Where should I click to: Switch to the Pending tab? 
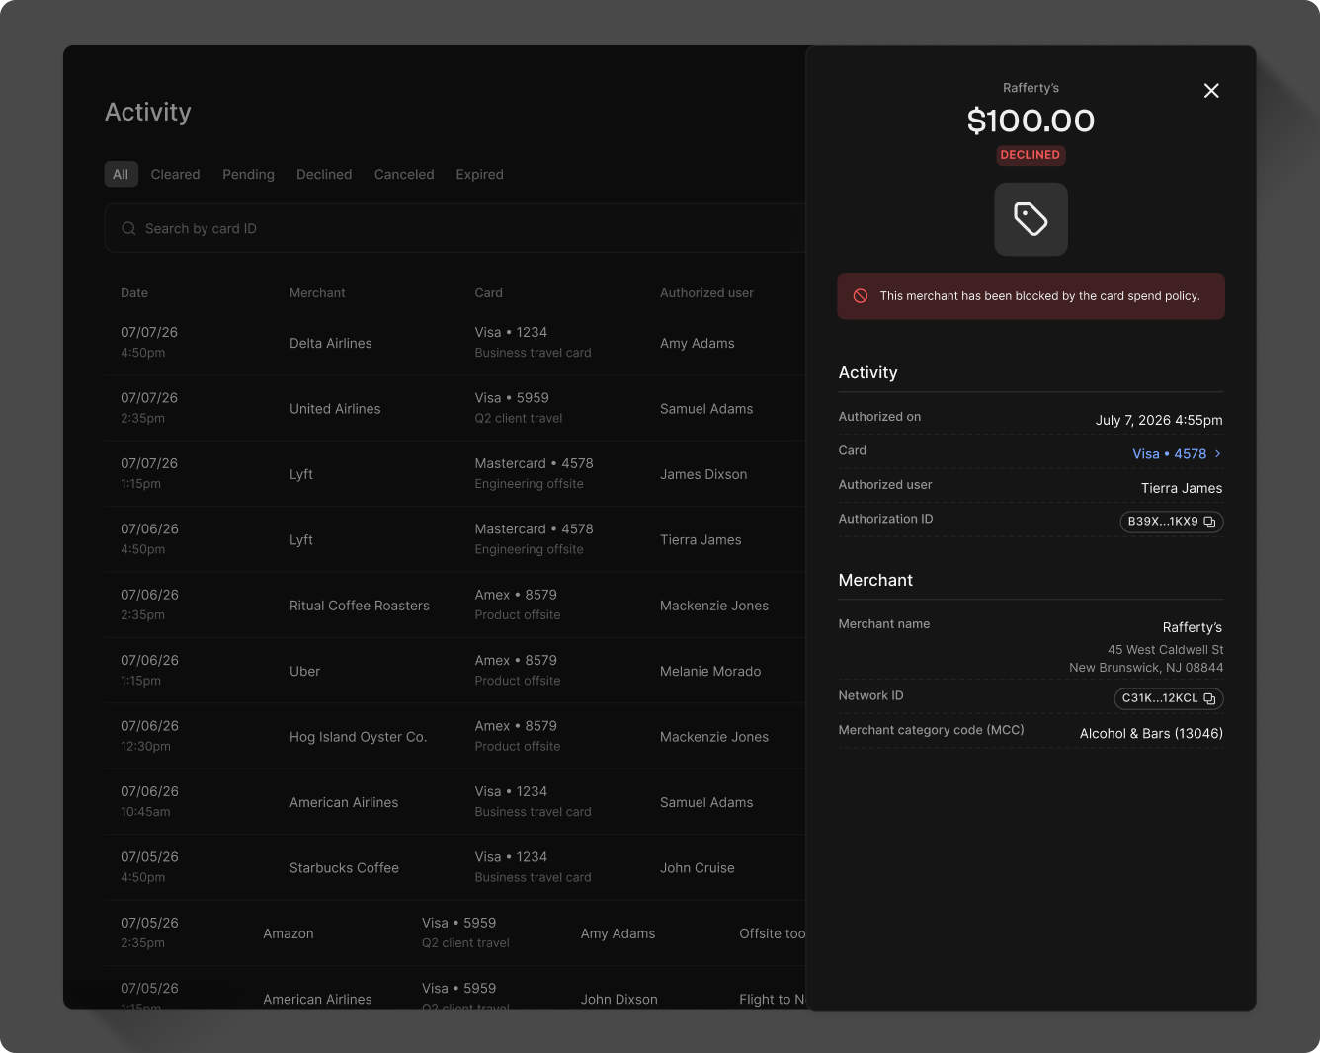248,174
